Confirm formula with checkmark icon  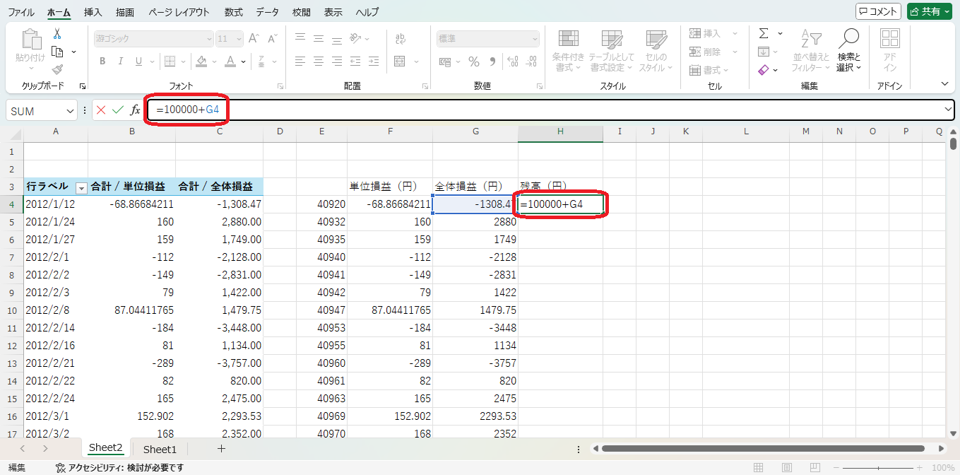tap(118, 110)
